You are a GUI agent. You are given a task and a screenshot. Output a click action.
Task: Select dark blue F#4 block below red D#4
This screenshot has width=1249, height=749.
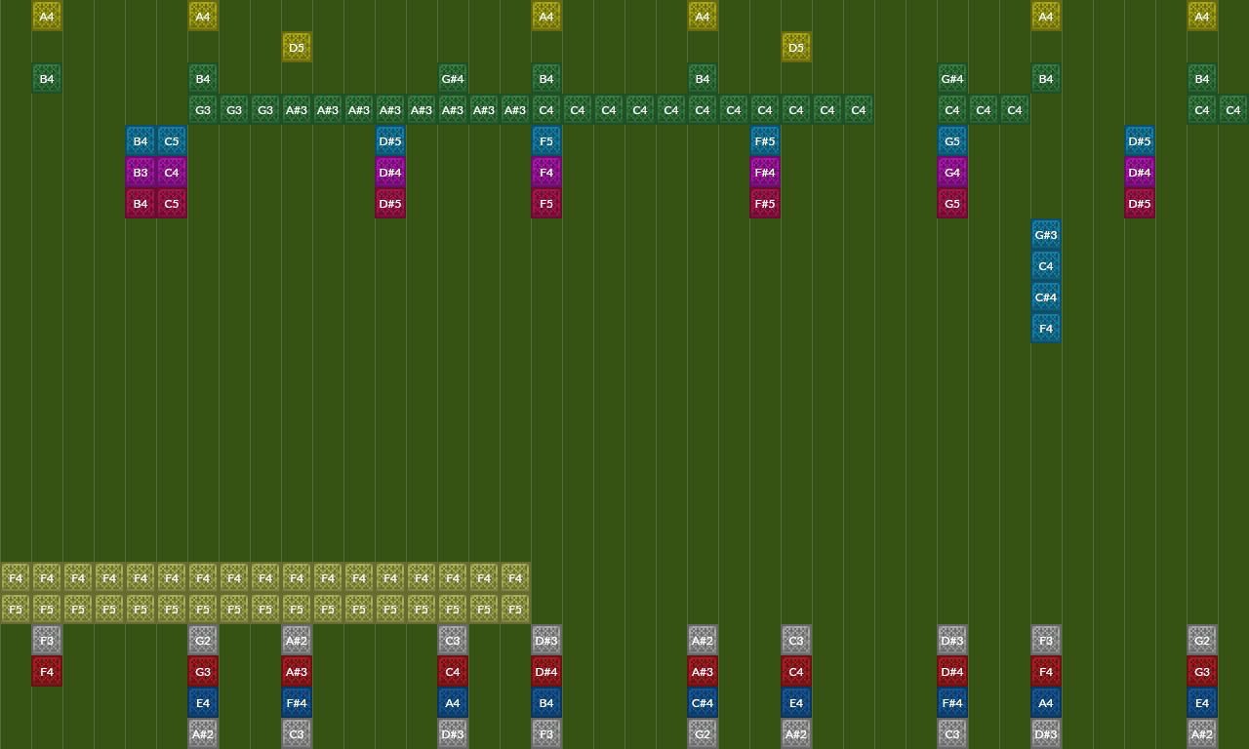click(x=952, y=702)
